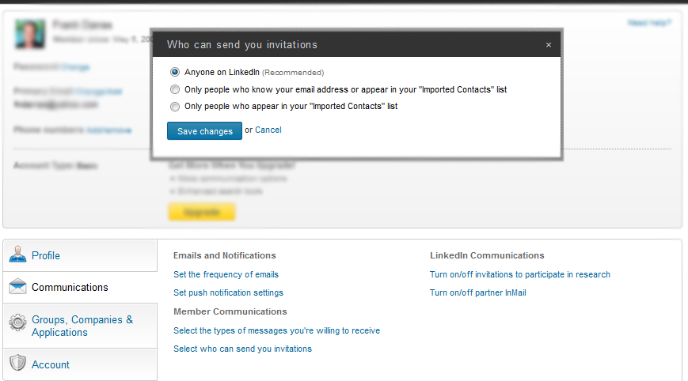Open Set the frequency of emails
The width and height of the screenshot is (688, 381).
point(226,274)
